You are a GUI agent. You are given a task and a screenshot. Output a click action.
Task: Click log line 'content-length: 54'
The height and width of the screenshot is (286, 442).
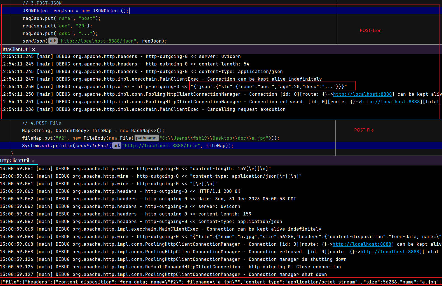tap(125, 64)
